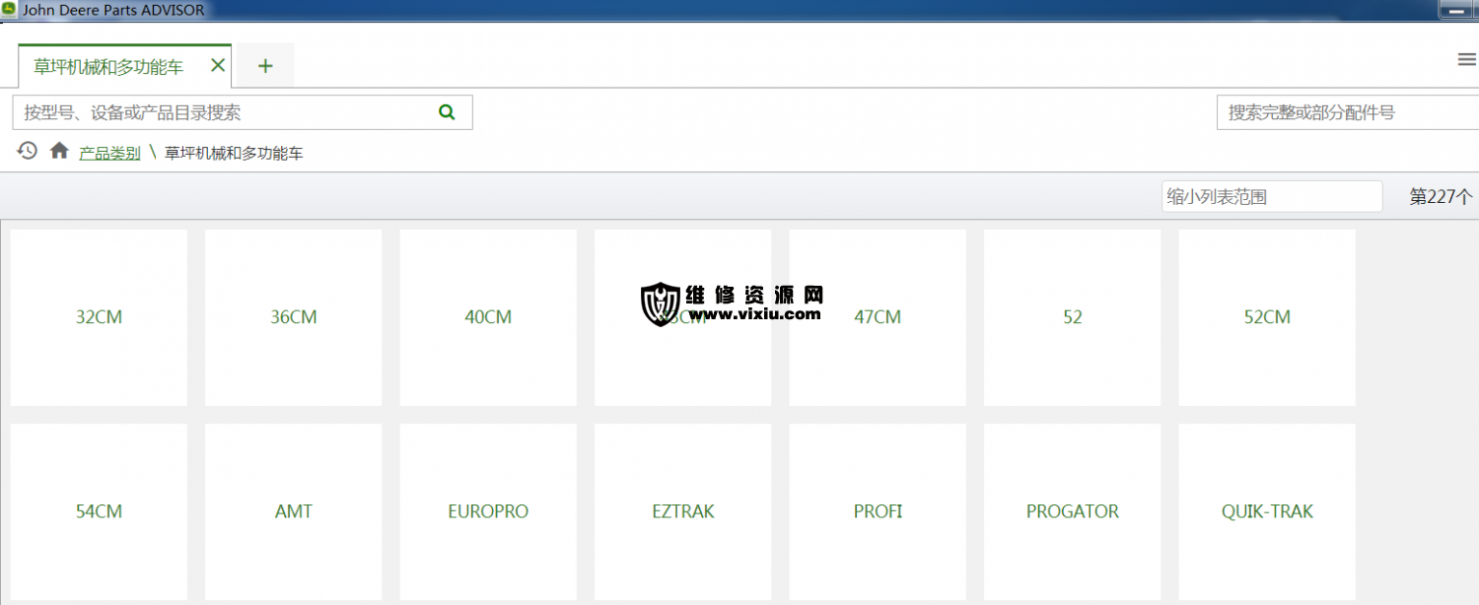Open the AMT product tile
This screenshot has height=605, width=1479.
pos(294,511)
